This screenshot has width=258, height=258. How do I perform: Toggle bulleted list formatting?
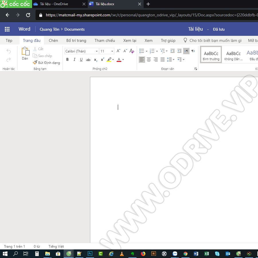pos(142,51)
